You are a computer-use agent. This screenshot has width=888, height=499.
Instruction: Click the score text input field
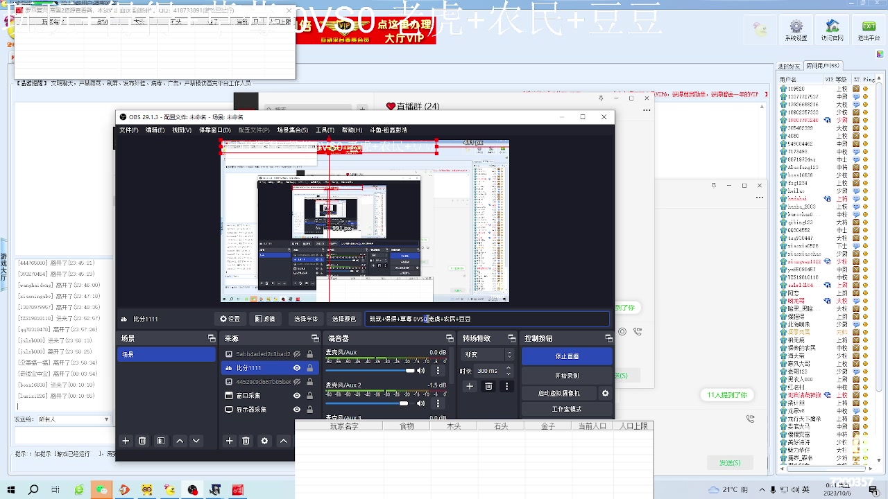(487, 319)
